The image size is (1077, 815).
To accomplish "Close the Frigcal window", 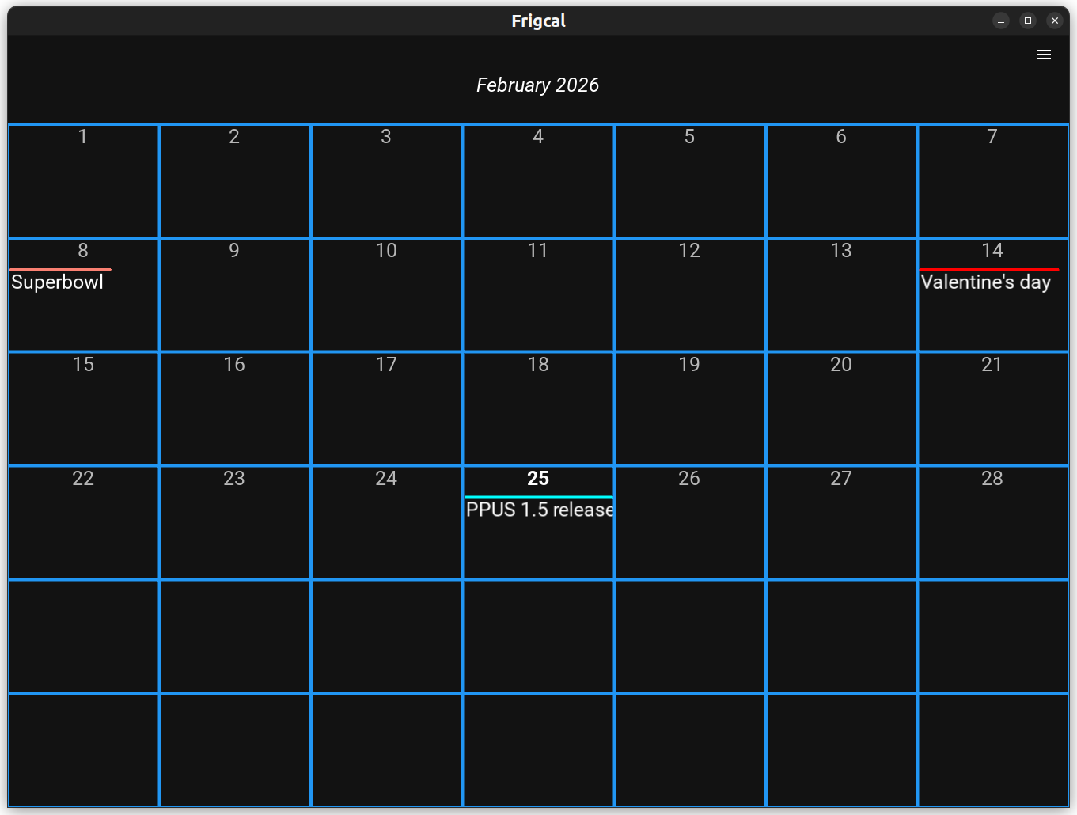I will (x=1054, y=21).
